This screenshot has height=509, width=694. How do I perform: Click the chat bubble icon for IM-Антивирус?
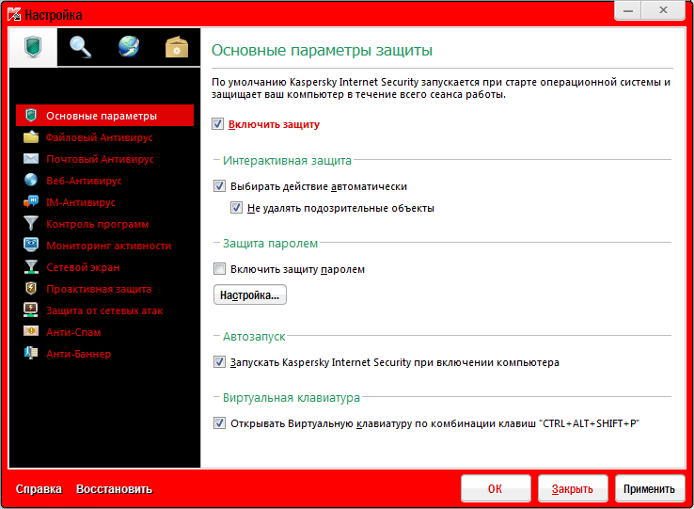(31, 202)
